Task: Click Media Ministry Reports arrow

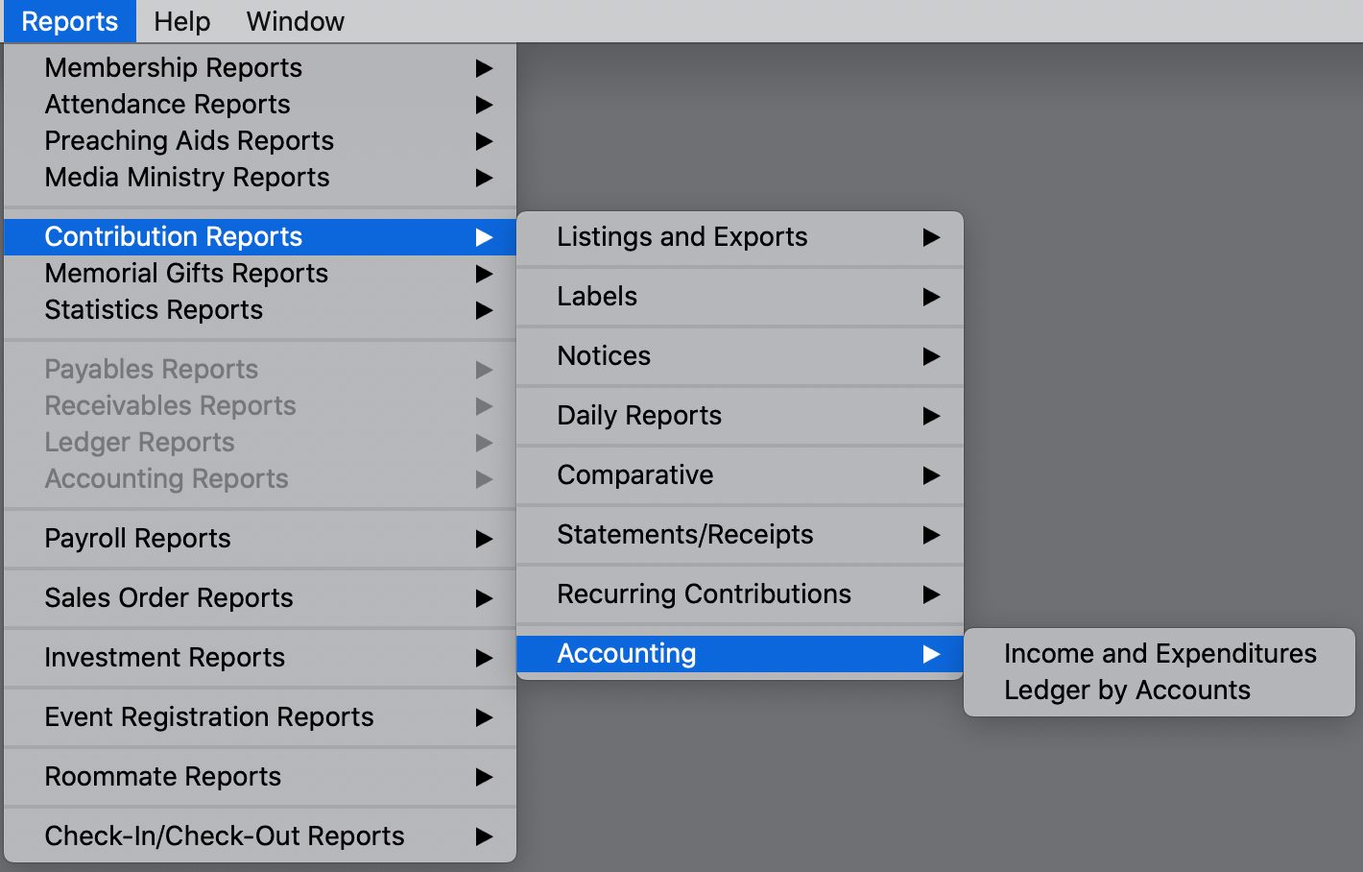Action: [x=484, y=178]
